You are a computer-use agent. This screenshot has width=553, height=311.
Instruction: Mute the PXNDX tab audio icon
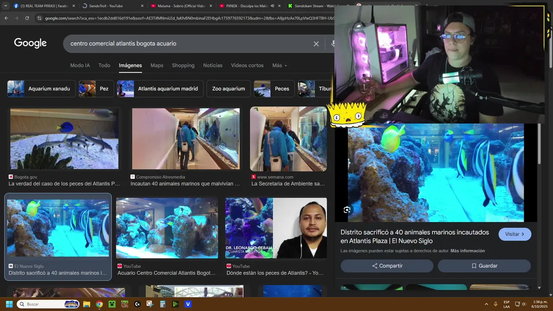tap(272, 6)
